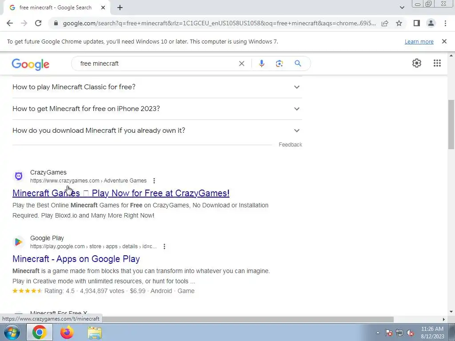Open the Learn more link
The image size is (455, 341).
[419, 41]
